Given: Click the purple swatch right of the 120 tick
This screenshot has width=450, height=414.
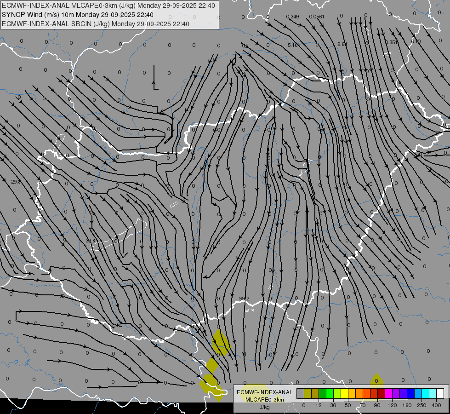Looking at the screenshot, I should click(x=396, y=393).
